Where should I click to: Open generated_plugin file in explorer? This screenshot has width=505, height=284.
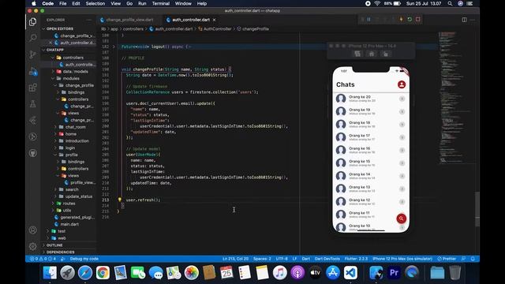point(77,217)
